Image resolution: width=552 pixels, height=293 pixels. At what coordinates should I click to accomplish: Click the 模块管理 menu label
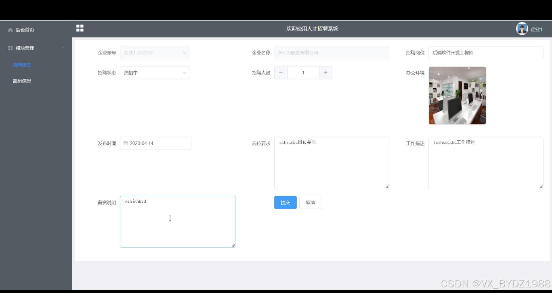pos(25,48)
